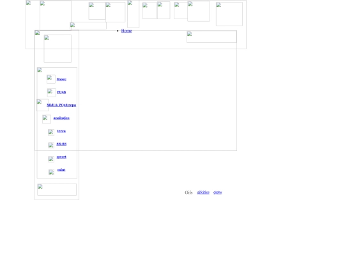Select the Gifs label text
The image size is (345, 259).
tap(188, 192)
